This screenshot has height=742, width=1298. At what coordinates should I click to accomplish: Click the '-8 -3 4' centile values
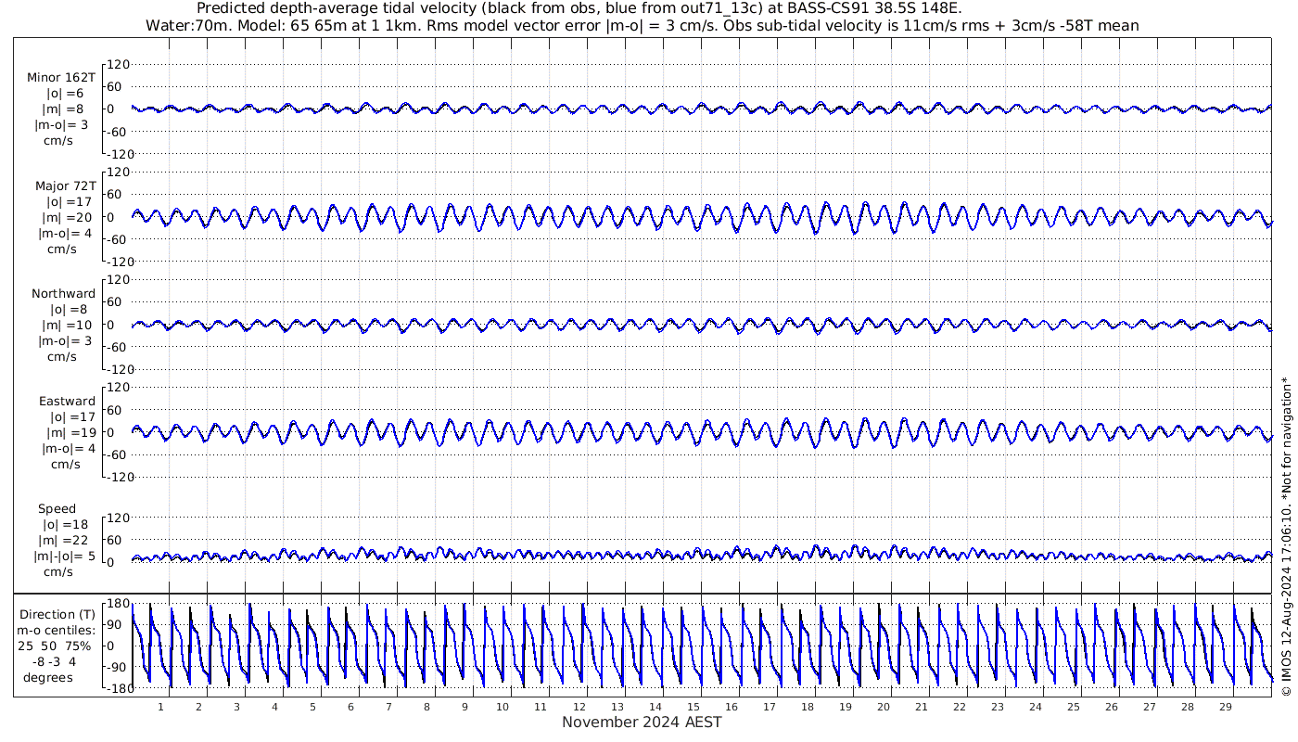point(57,662)
